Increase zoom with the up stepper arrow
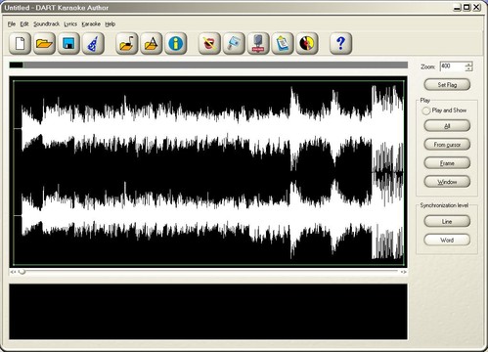The image size is (488, 352). coord(468,65)
